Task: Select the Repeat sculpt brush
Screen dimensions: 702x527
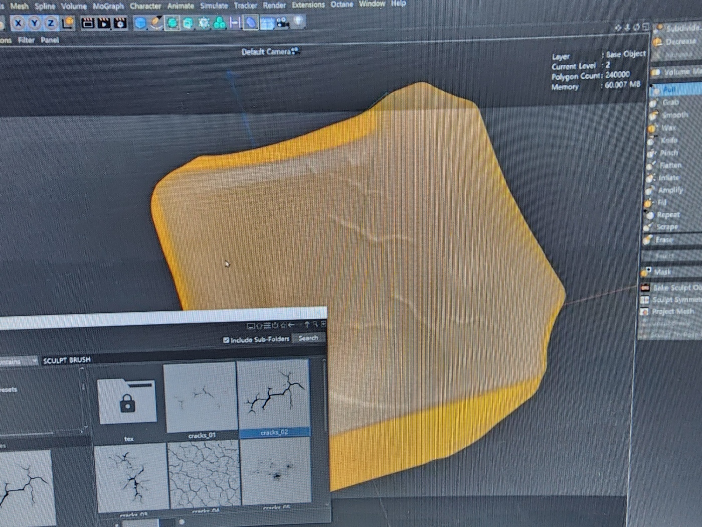Action: [x=672, y=215]
